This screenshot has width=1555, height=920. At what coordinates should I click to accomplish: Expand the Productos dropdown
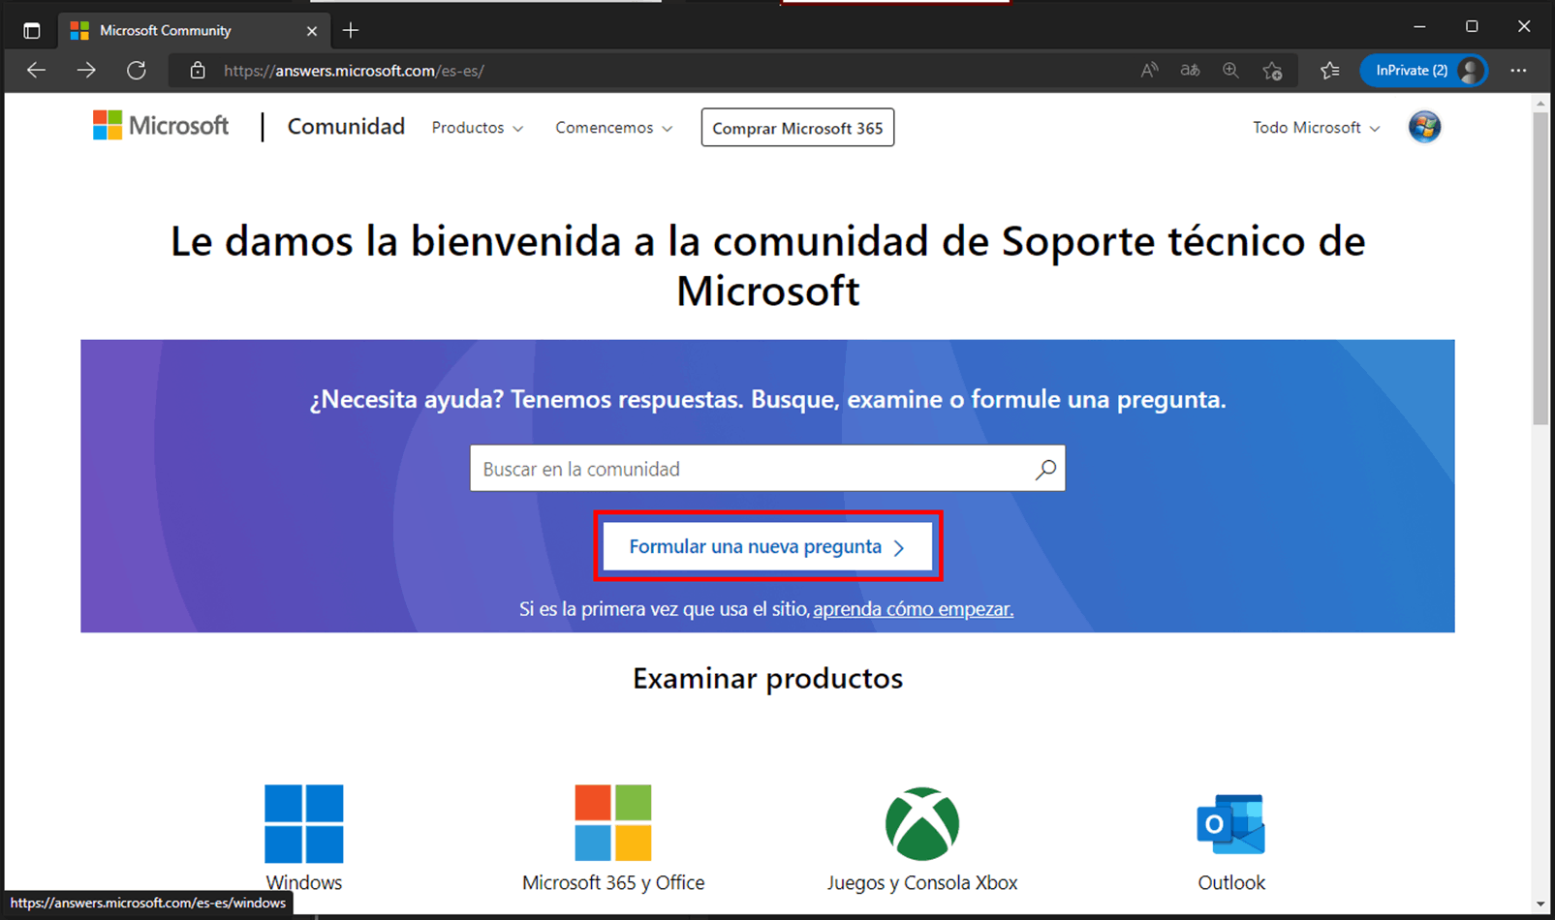tap(478, 128)
